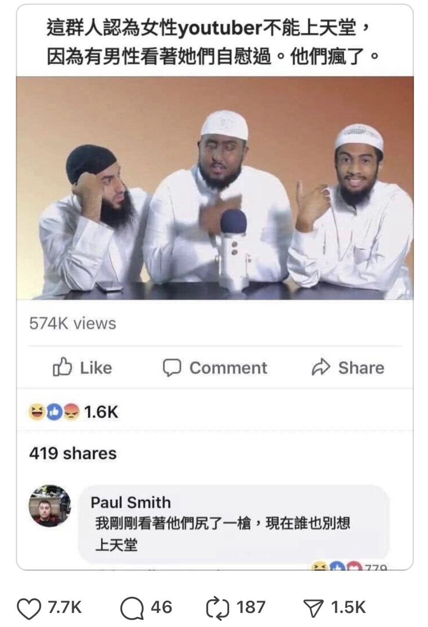Click the Share button label

(x=361, y=368)
